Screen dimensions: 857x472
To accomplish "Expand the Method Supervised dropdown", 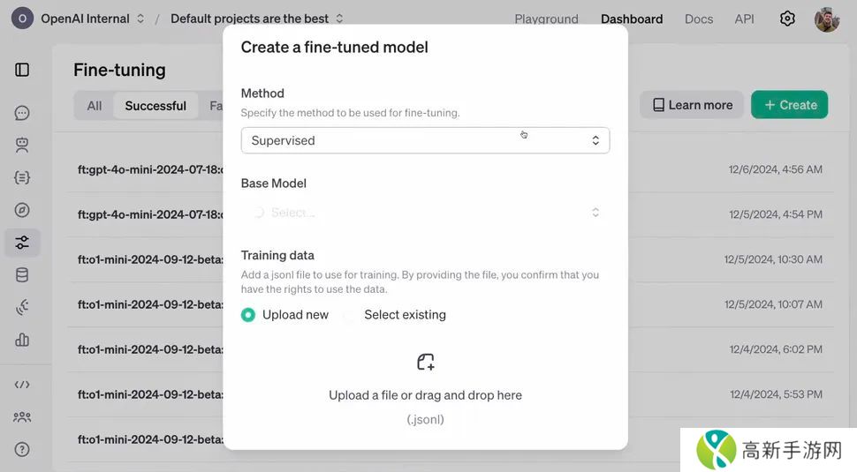I will click(x=425, y=140).
